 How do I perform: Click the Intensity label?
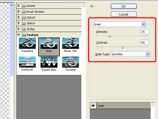[x=102, y=32]
